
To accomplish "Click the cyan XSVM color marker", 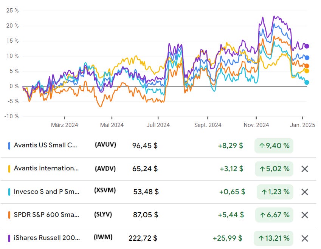I will [9, 192].
